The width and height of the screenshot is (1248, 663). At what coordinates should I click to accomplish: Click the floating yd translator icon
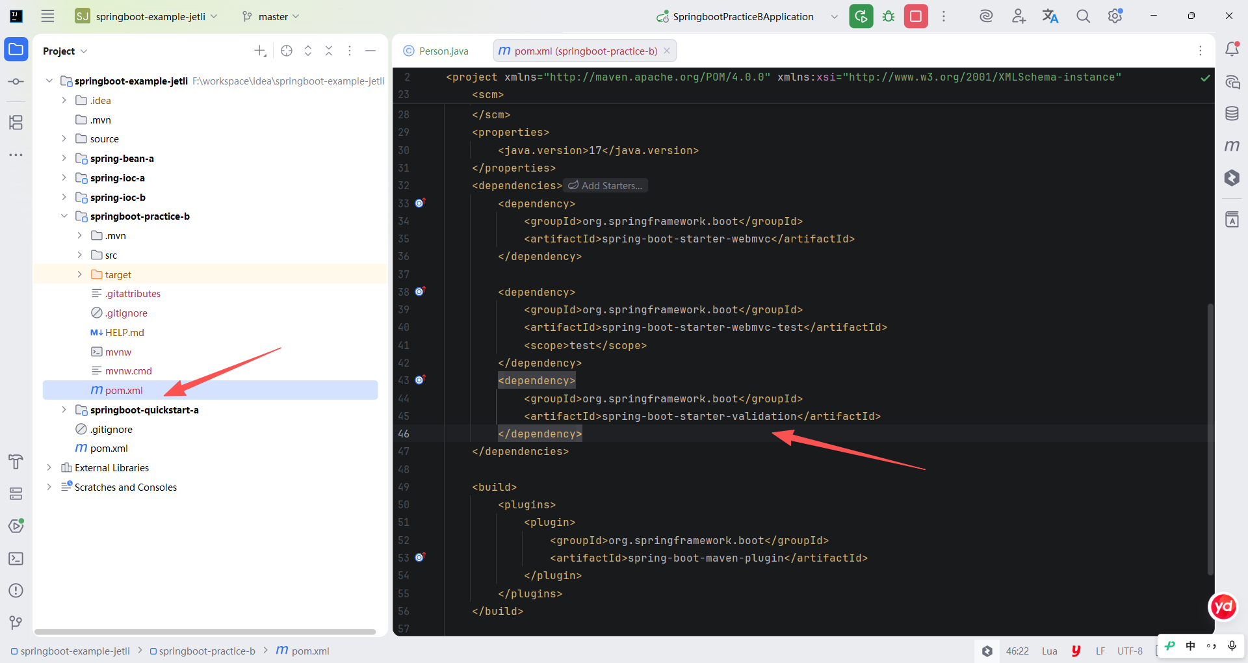(x=1223, y=606)
